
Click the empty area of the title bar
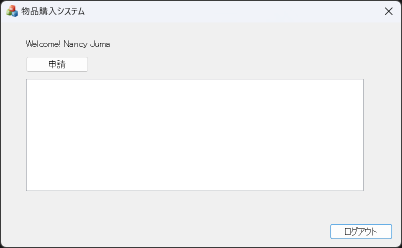(x=225, y=11)
